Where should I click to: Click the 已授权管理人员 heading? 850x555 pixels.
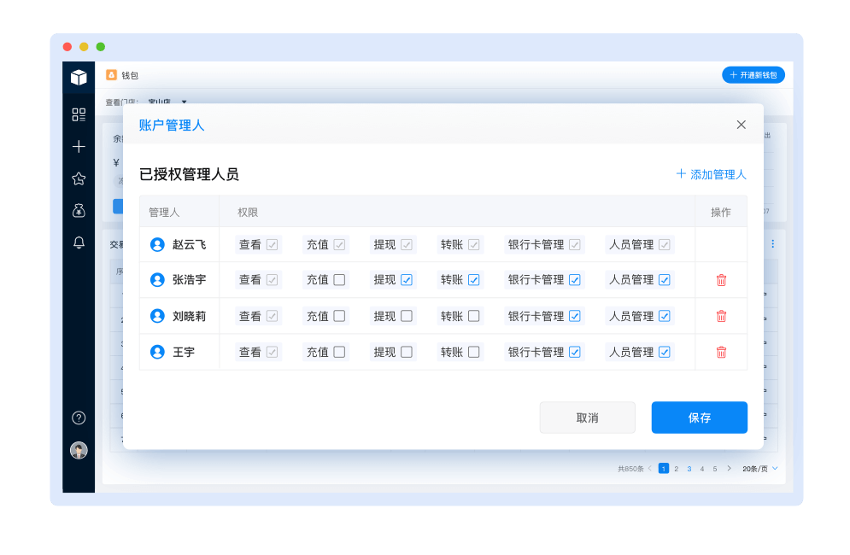click(x=189, y=174)
